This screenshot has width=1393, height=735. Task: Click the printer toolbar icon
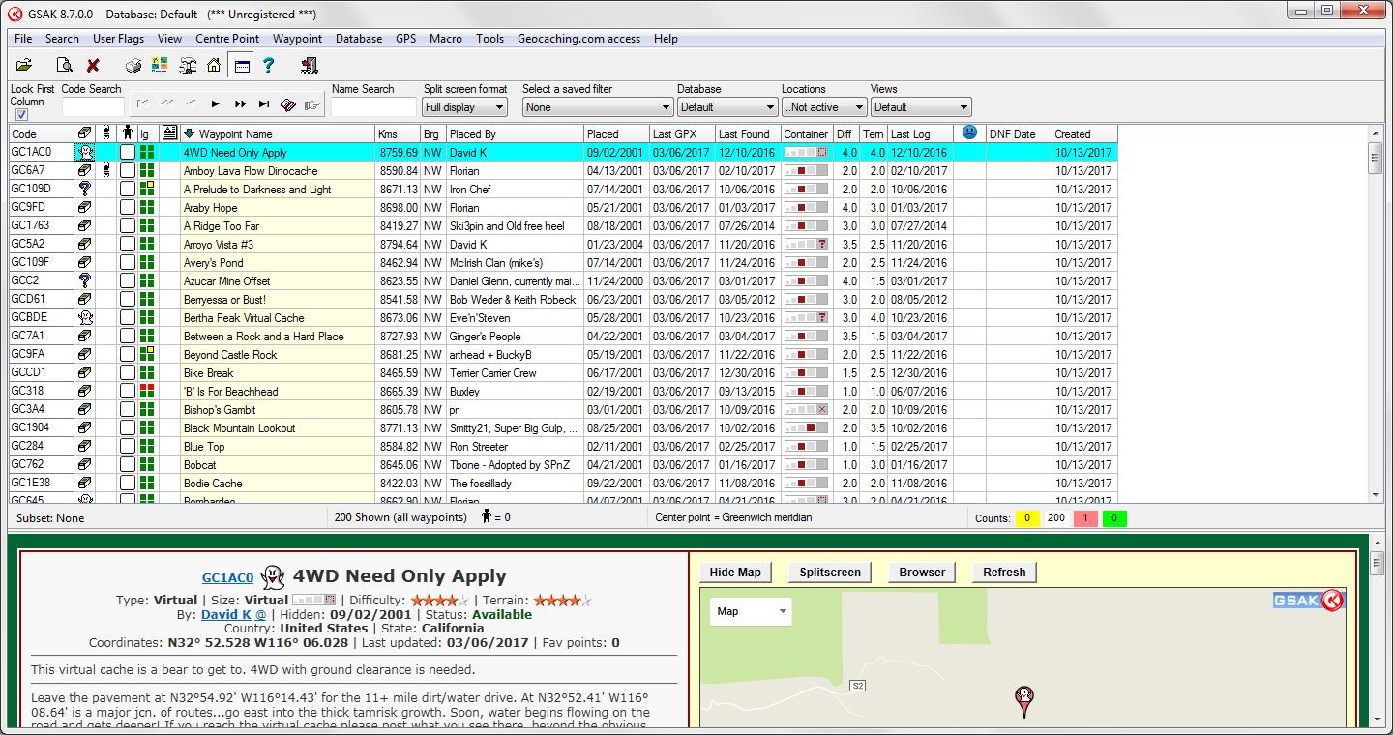pos(133,66)
